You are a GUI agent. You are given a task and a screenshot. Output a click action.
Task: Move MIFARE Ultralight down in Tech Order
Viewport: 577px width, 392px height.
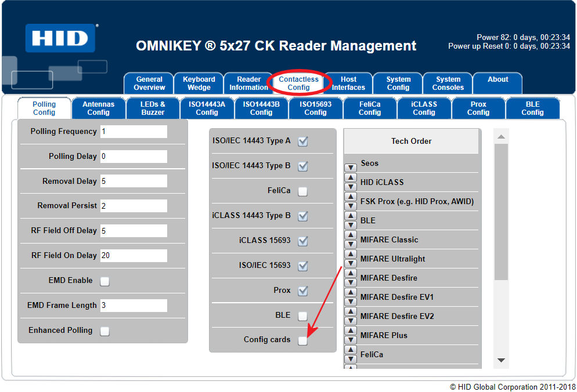coord(351,263)
